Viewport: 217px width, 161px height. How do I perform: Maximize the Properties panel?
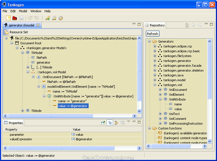139,122
